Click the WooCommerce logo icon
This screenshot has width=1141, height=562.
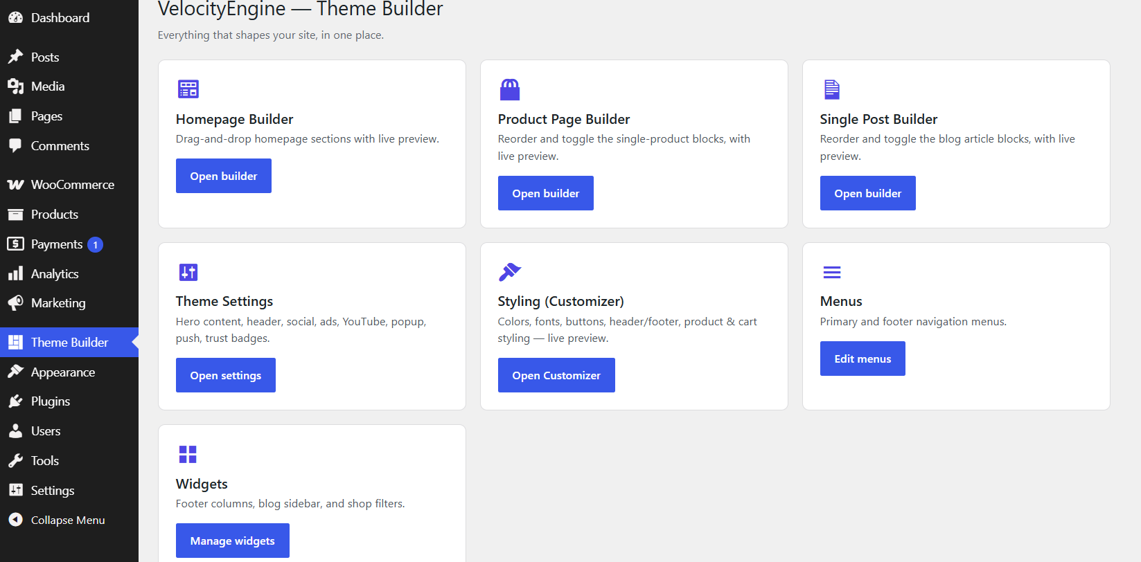click(x=15, y=185)
